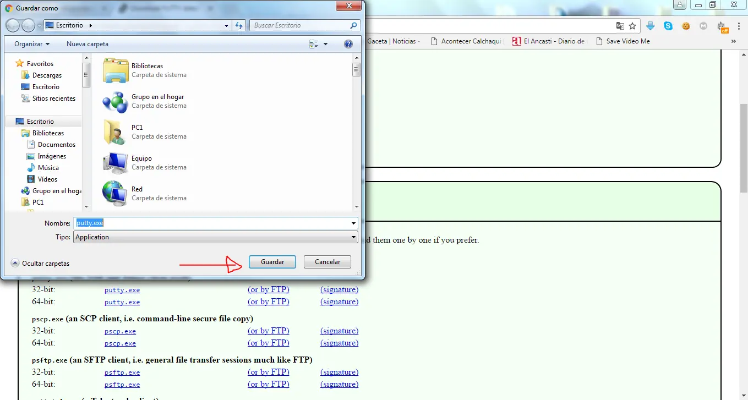Click the Bibliotecas folder icon in the file list
The image size is (748, 400).
[115, 70]
